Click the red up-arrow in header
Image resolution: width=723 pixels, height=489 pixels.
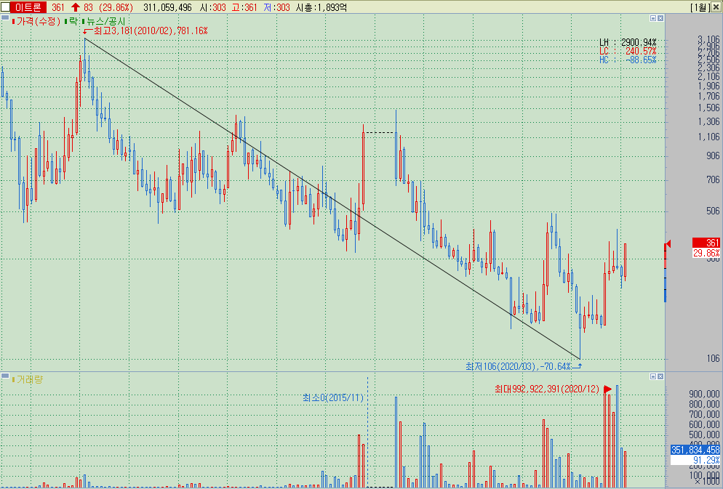pyautogui.click(x=76, y=7)
